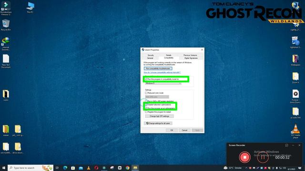Click 'Run compatibility troubleshooter' button
The width and height of the screenshot is (305, 171).
(x=158, y=68)
